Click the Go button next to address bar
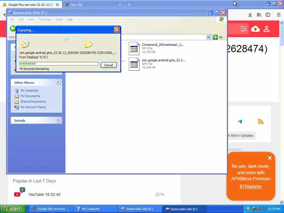284x213 pixels. pos(218,37)
